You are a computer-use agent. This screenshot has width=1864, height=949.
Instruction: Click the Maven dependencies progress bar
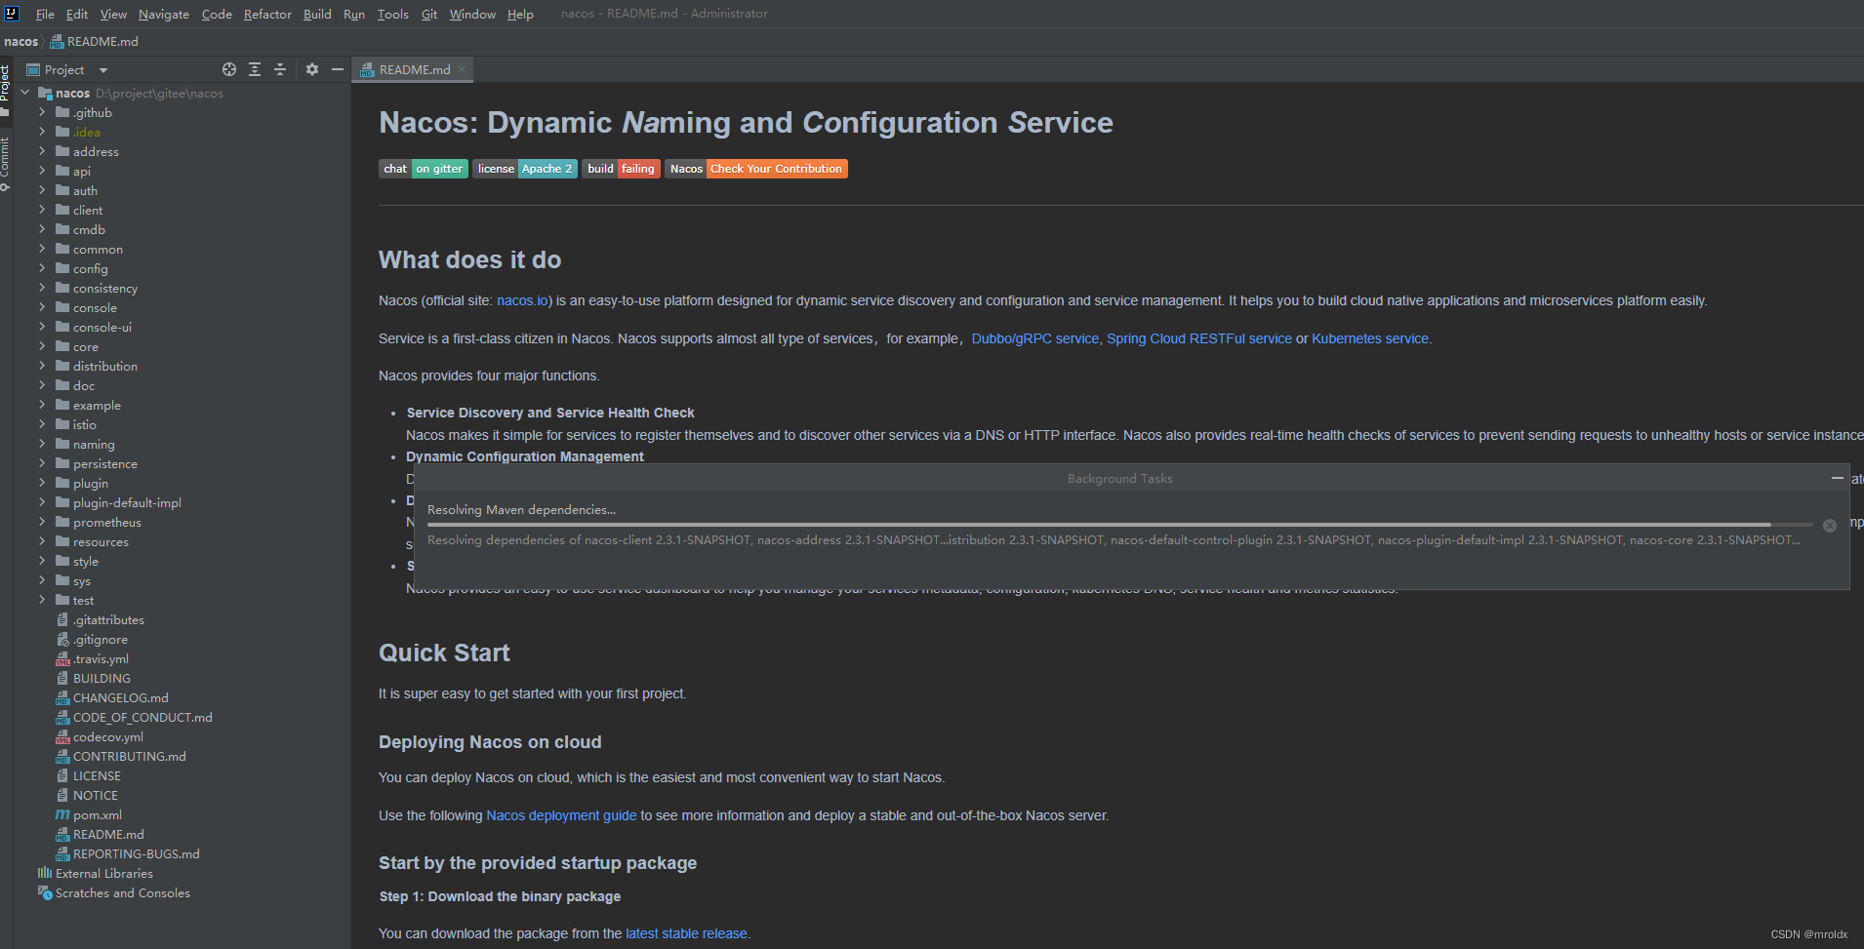click(x=1119, y=525)
